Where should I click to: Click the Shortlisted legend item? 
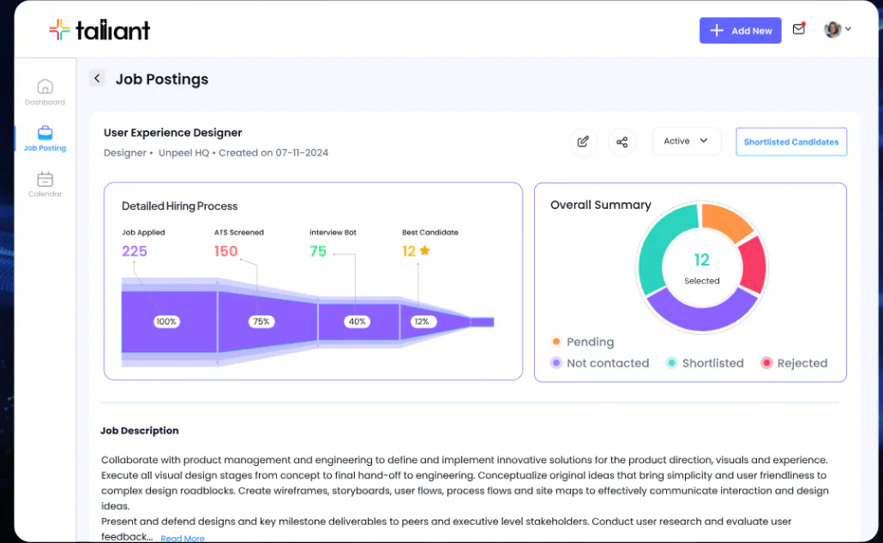coord(705,363)
